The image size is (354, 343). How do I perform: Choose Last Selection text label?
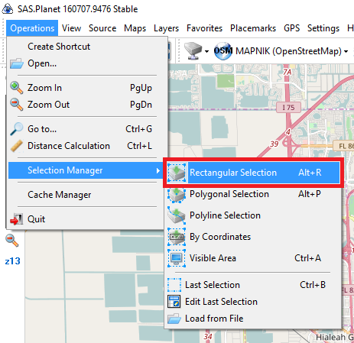213,285
